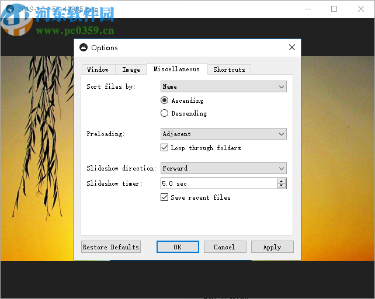Screen dimensions: 375x299
Task: Toggle Loop through folders checkbox
Action: point(164,148)
